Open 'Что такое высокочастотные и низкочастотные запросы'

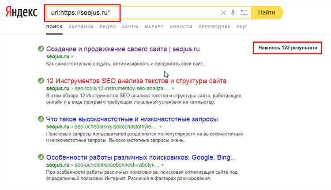click(132, 119)
